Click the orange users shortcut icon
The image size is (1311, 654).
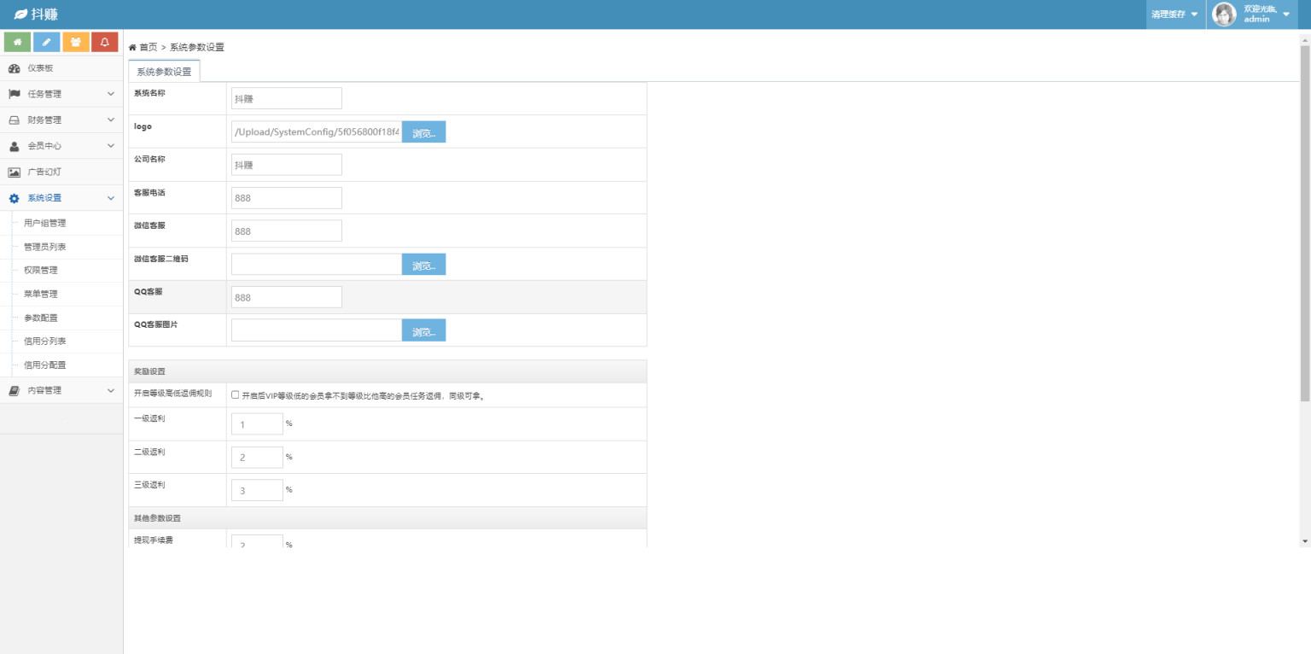pos(76,42)
